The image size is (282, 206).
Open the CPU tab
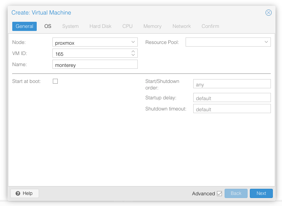click(x=127, y=26)
